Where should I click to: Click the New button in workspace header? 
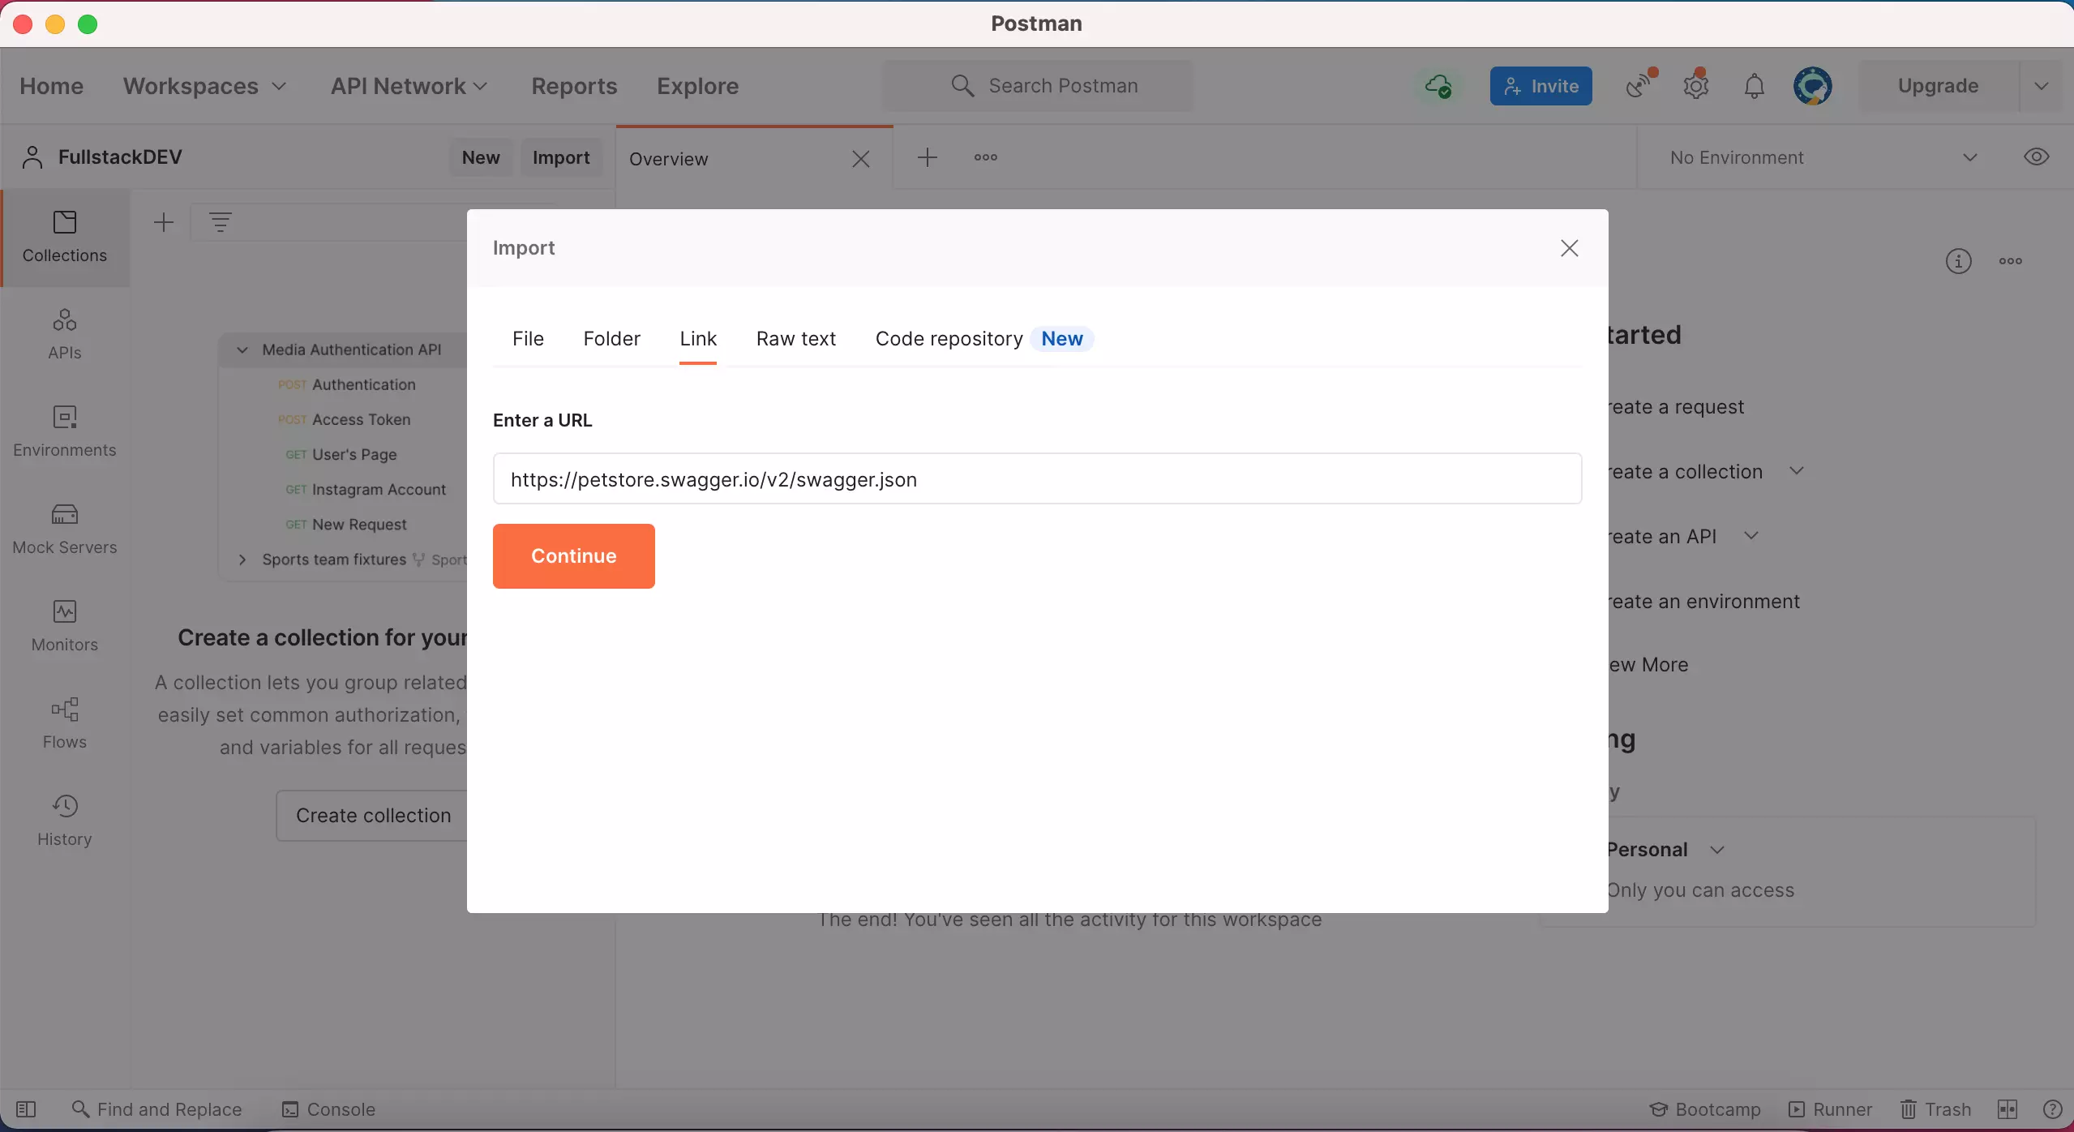tap(481, 157)
